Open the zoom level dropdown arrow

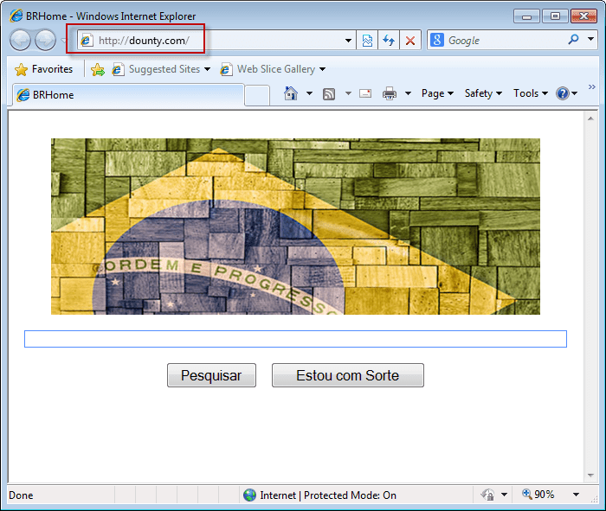click(576, 495)
